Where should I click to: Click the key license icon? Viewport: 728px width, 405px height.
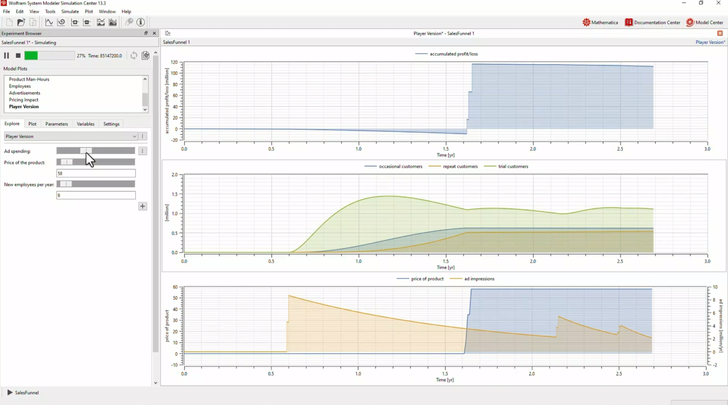(129, 22)
